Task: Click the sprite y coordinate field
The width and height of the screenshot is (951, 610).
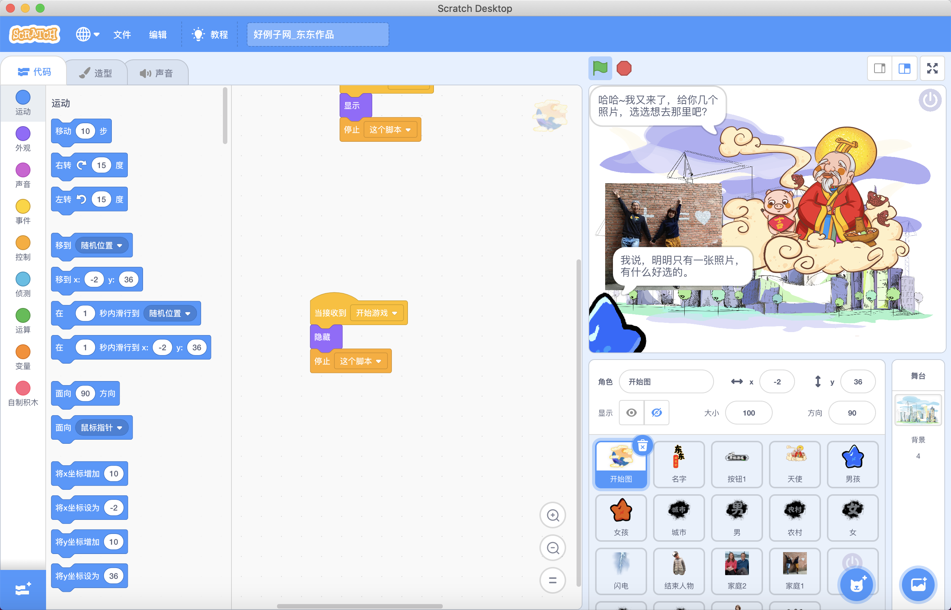Action: point(858,381)
